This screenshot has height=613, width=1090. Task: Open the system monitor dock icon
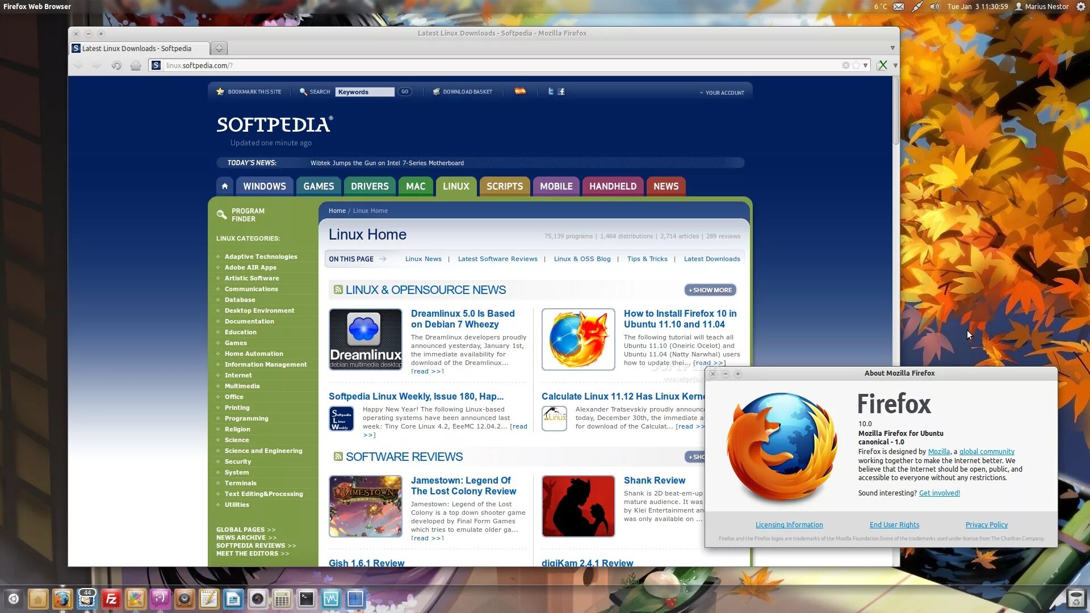click(x=331, y=599)
